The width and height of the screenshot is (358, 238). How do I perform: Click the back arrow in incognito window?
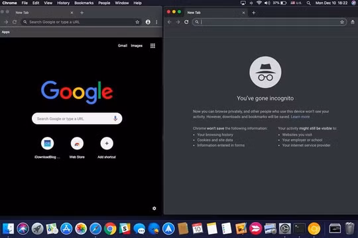[x=170, y=22]
